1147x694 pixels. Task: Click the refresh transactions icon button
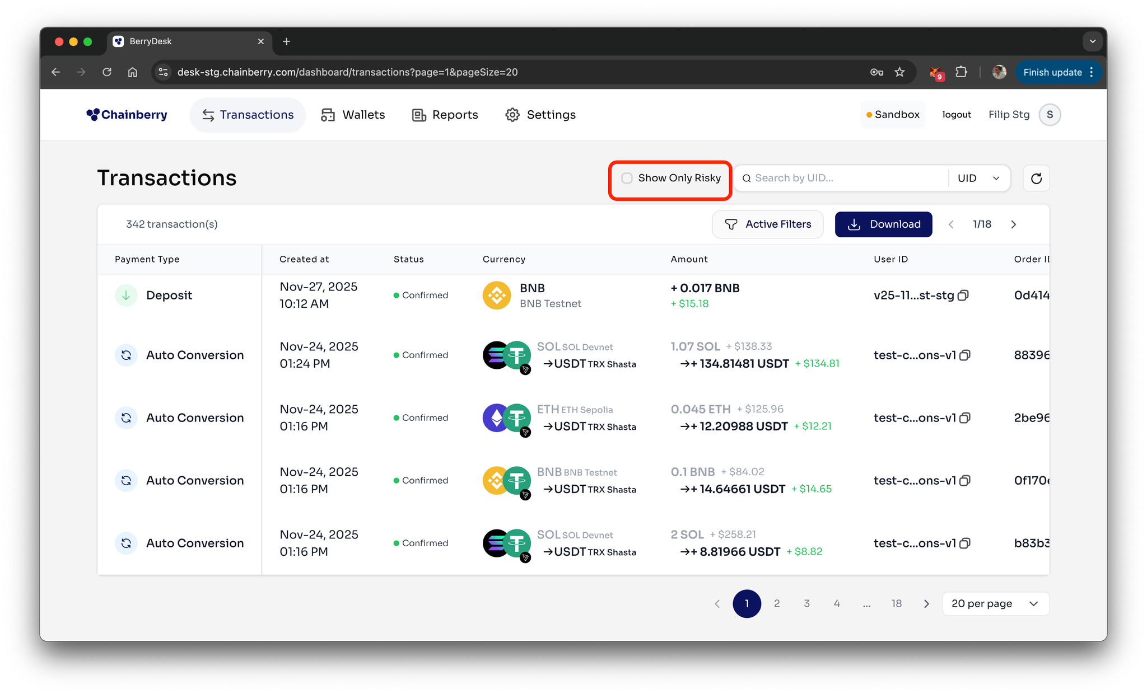pyautogui.click(x=1036, y=178)
